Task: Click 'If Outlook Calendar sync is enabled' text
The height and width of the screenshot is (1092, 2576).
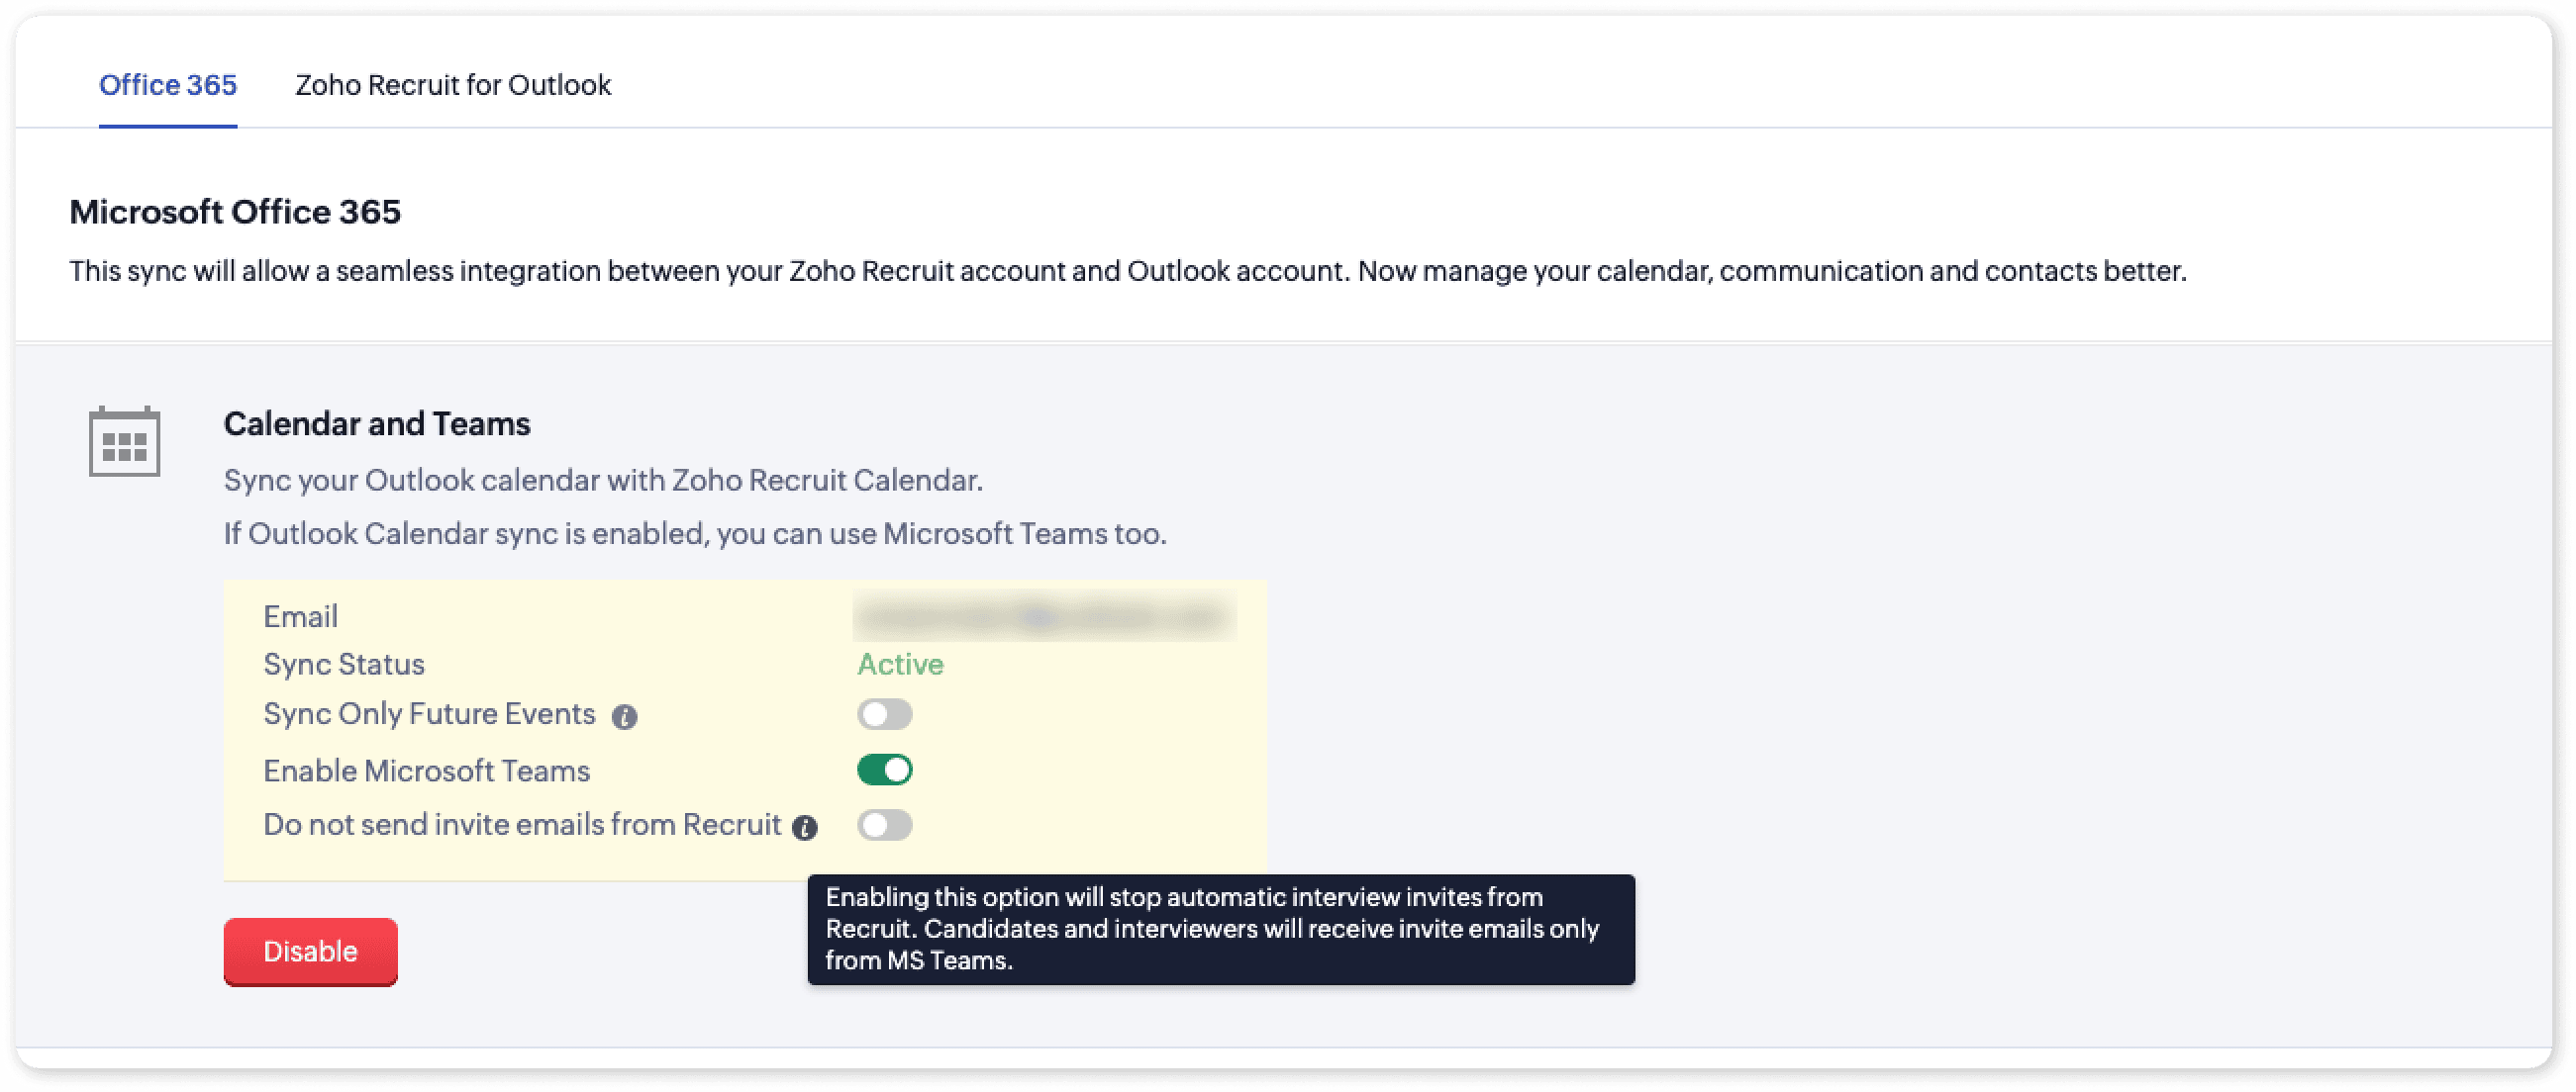Action: [x=695, y=533]
